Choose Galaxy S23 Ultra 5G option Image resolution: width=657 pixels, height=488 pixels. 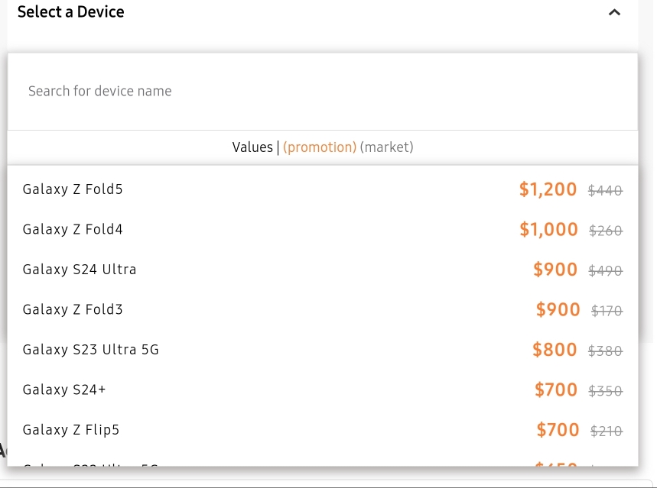pos(323,350)
